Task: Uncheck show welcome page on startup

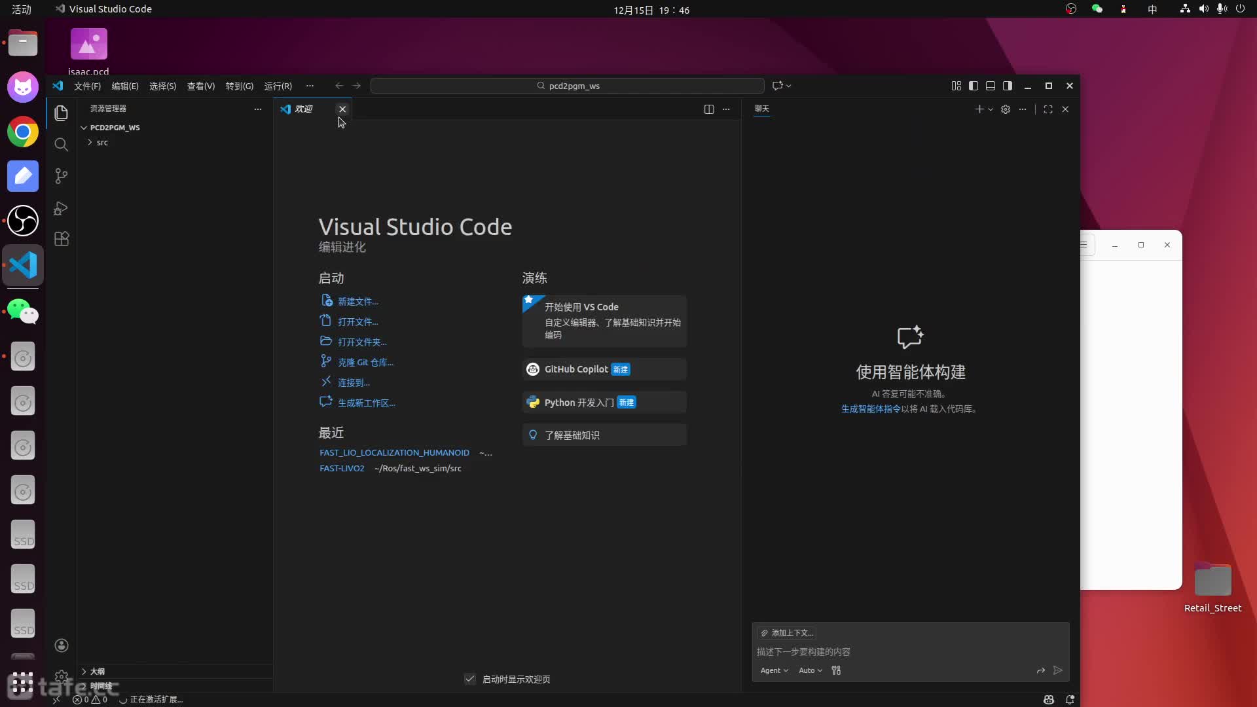Action: click(470, 679)
